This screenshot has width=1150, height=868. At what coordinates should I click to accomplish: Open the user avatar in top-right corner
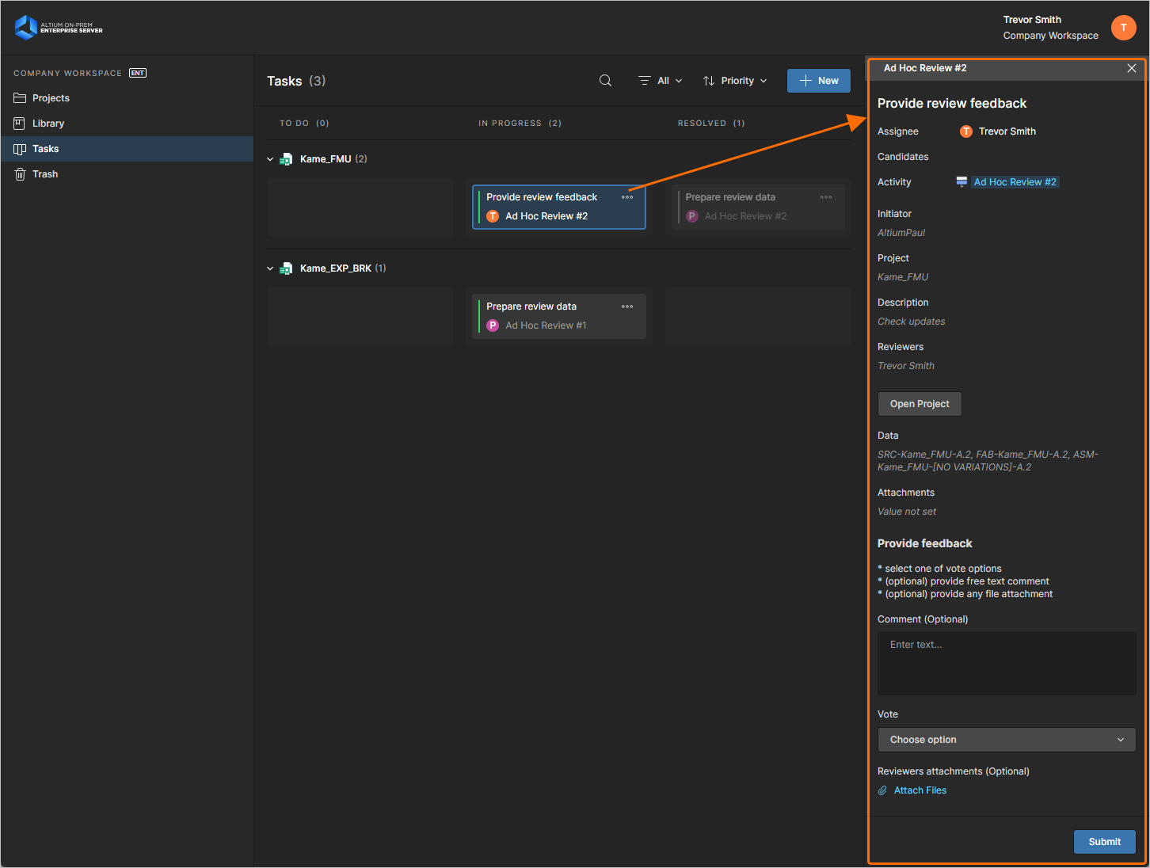click(1123, 28)
